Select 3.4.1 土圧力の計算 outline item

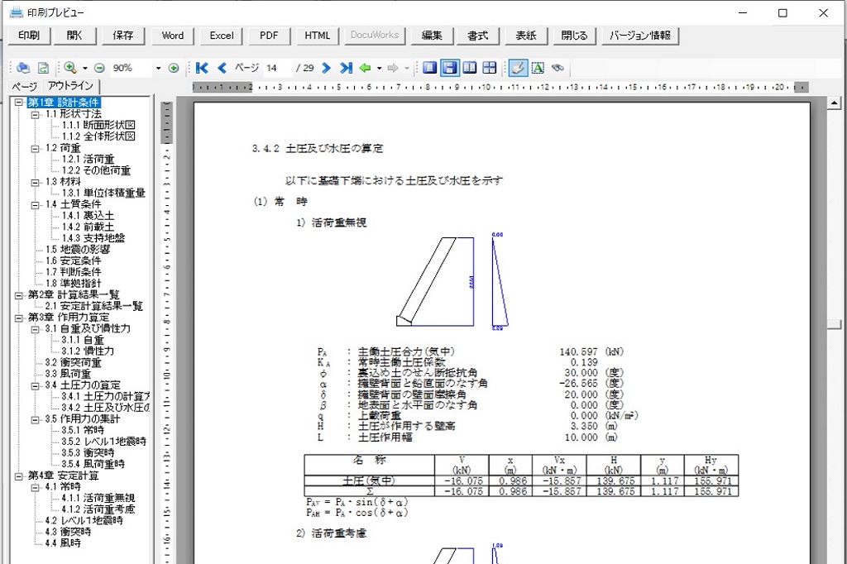click(105, 396)
